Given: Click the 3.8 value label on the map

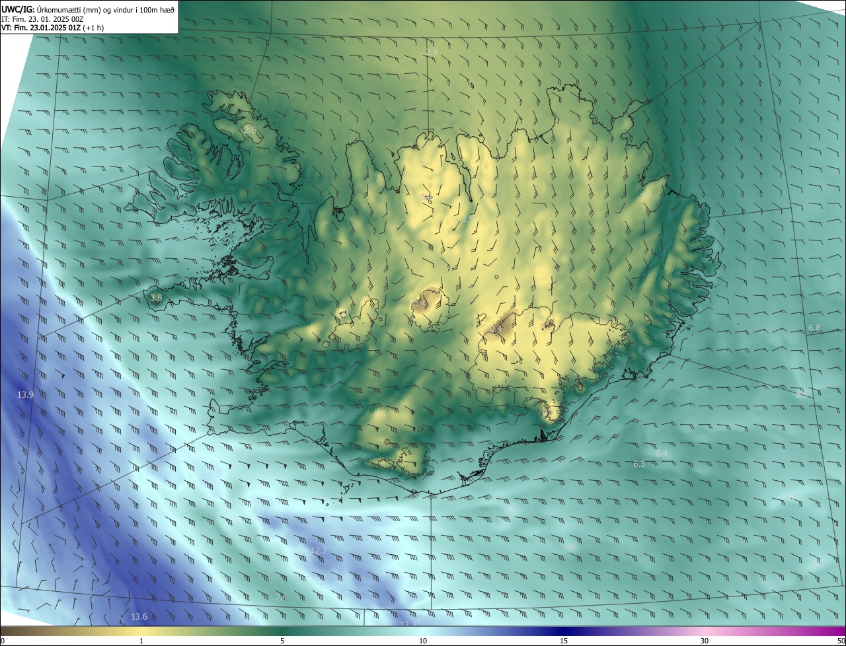Looking at the screenshot, I should (156, 298).
